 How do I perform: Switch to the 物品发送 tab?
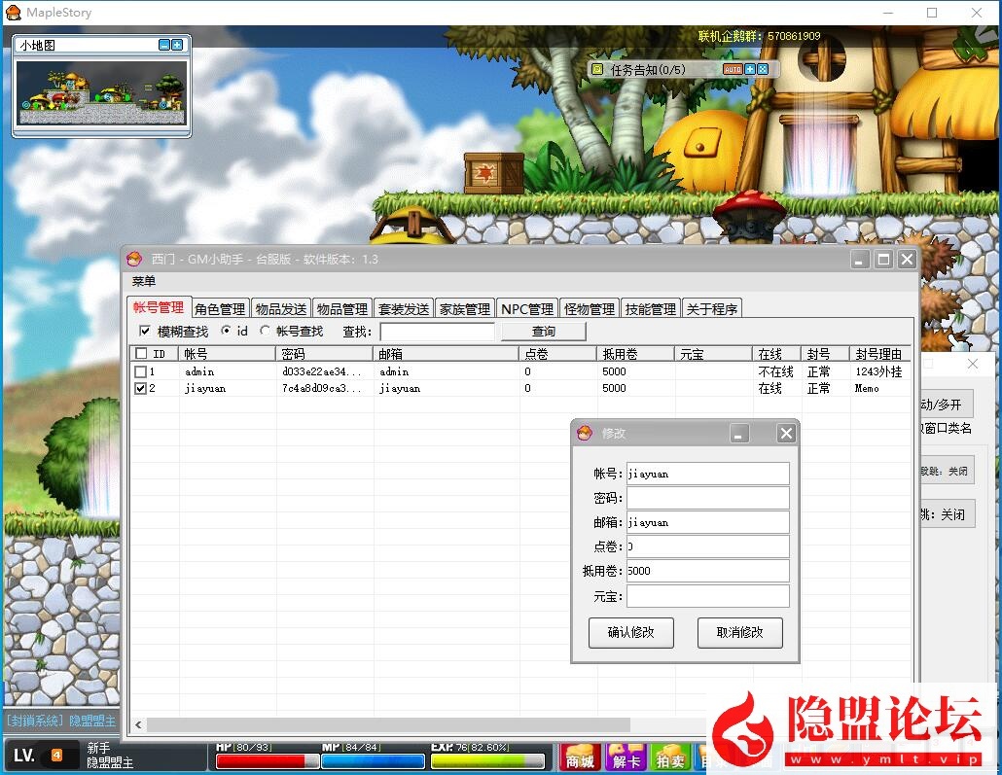(x=281, y=309)
